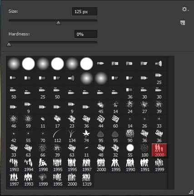Choose the people silhouette brush labeled 1991
This screenshot has width=194, height=196.
pos(144,165)
